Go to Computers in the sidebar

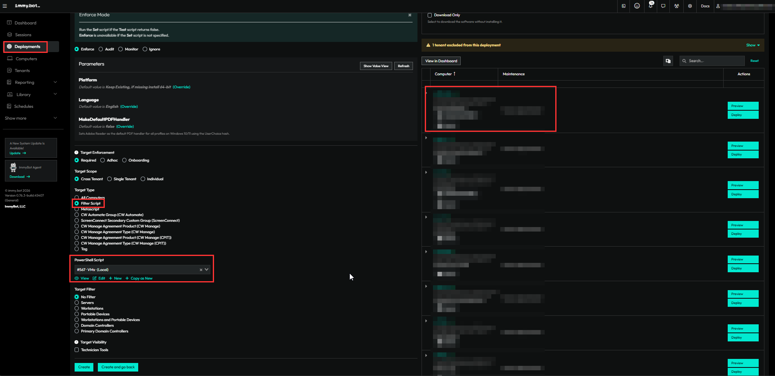[26, 59]
